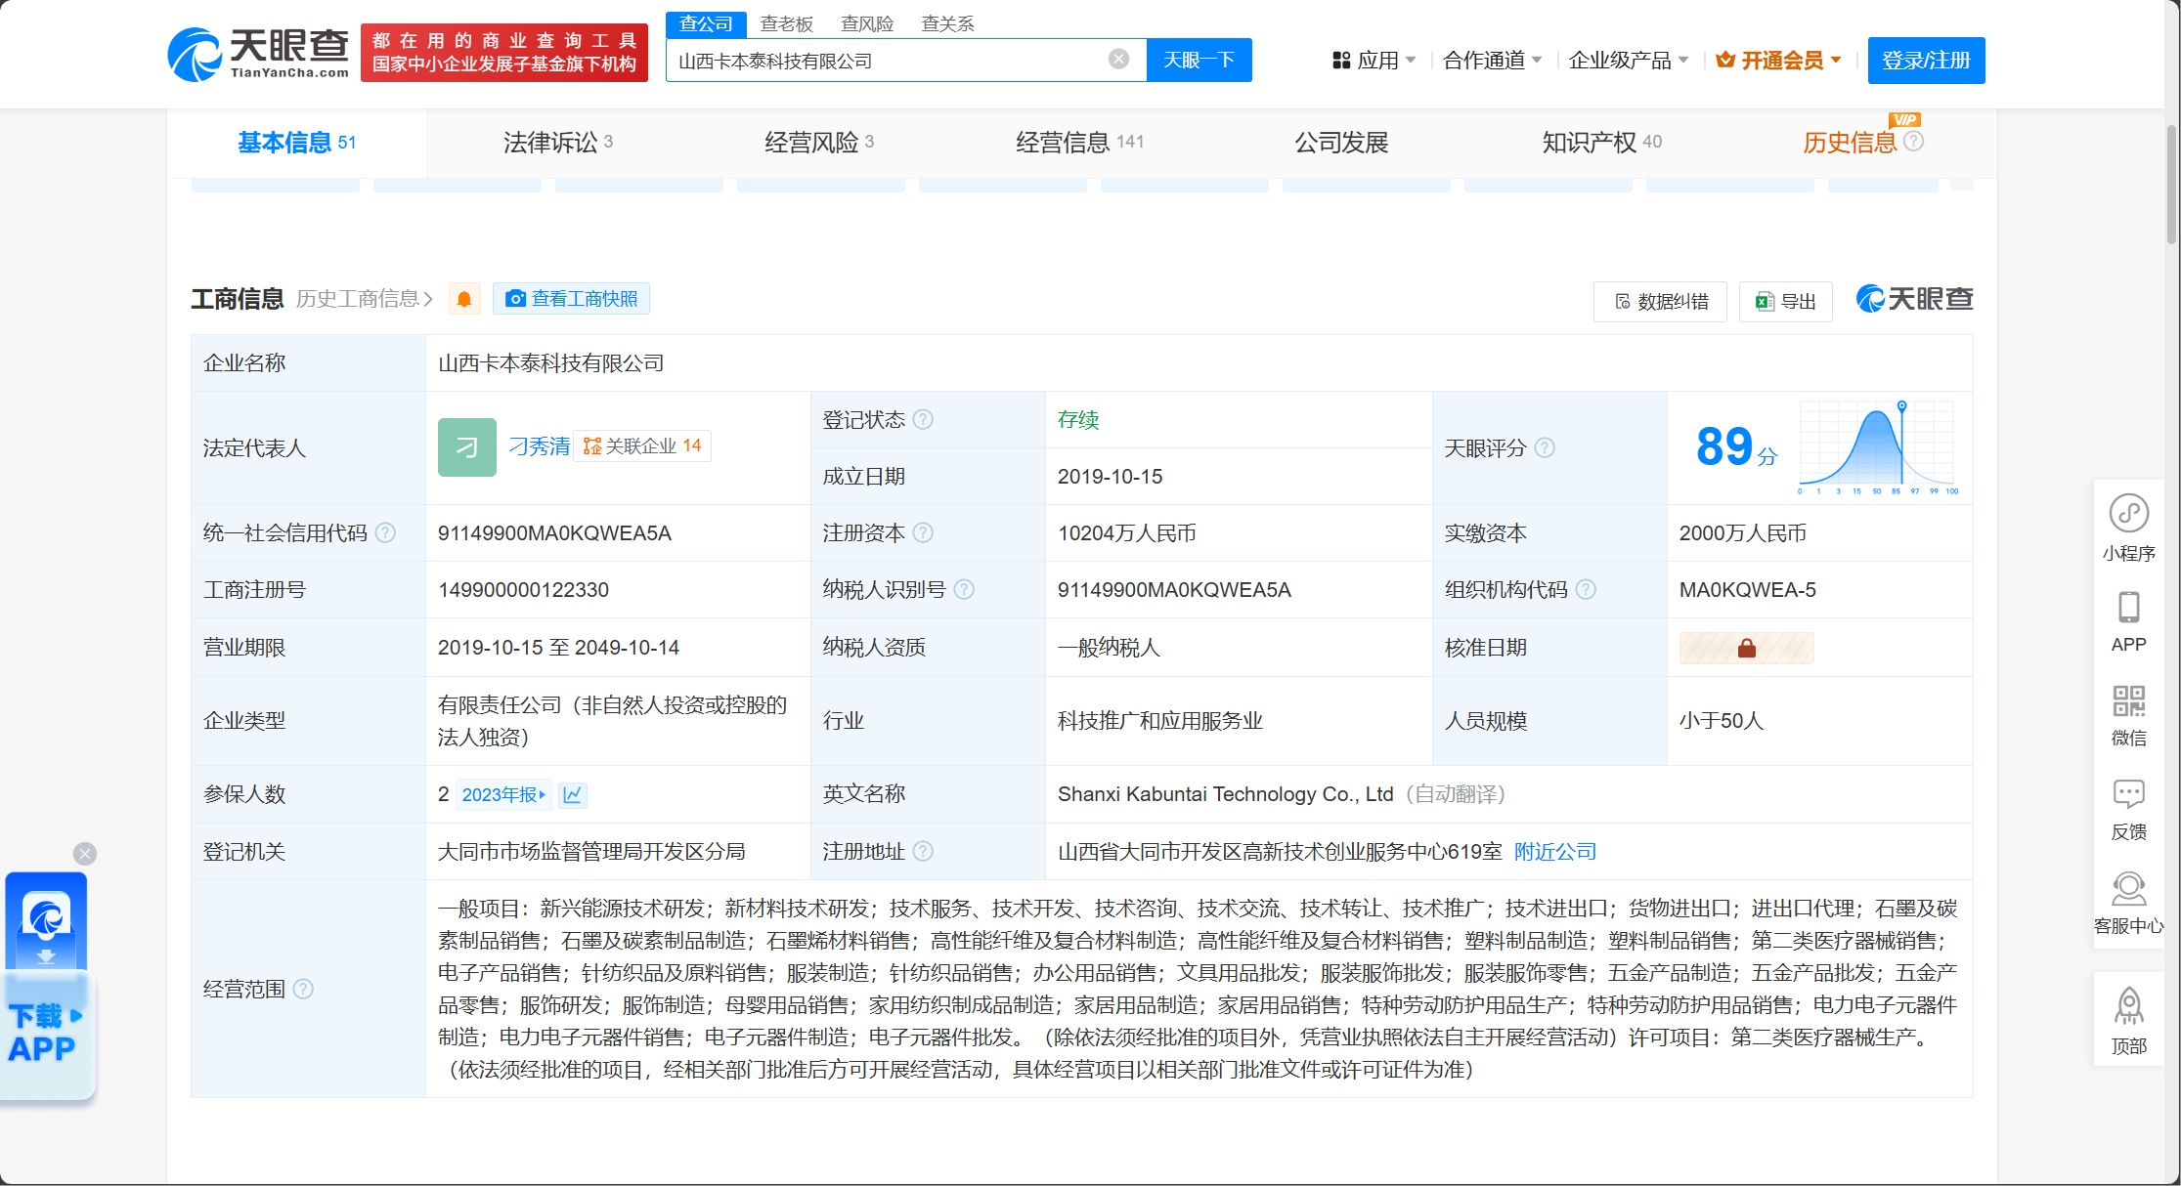Select the 经营风险 tab
The height and width of the screenshot is (1186, 2181).
point(819,143)
